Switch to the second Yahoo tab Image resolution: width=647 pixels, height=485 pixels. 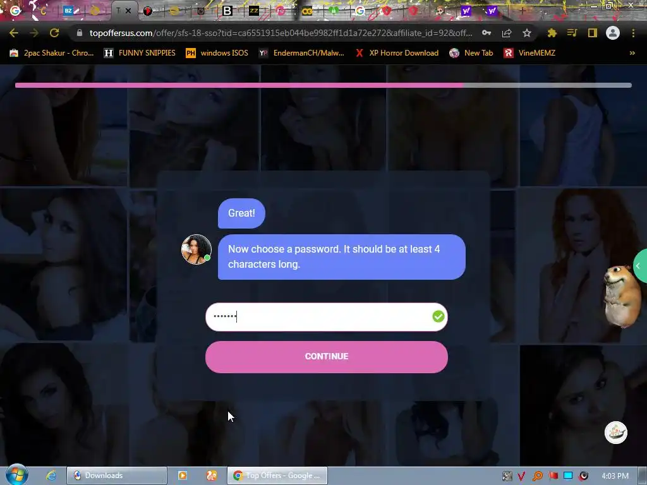click(x=492, y=11)
